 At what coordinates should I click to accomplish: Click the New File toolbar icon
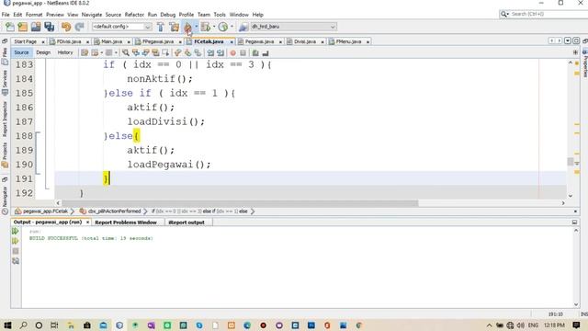[x=10, y=27]
